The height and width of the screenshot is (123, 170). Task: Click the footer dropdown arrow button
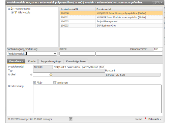[x=70, y=119]
